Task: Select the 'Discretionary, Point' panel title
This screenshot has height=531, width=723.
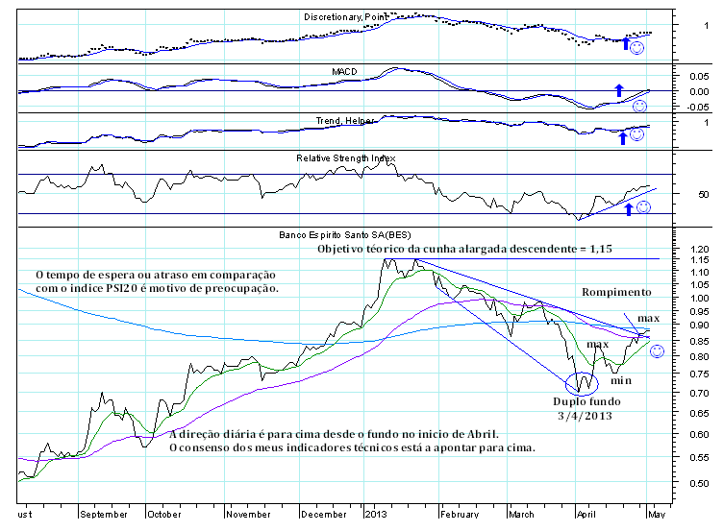Action: (346, 17)
